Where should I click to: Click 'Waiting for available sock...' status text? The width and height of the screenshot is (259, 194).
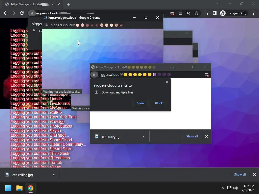(x=61, y=92)
